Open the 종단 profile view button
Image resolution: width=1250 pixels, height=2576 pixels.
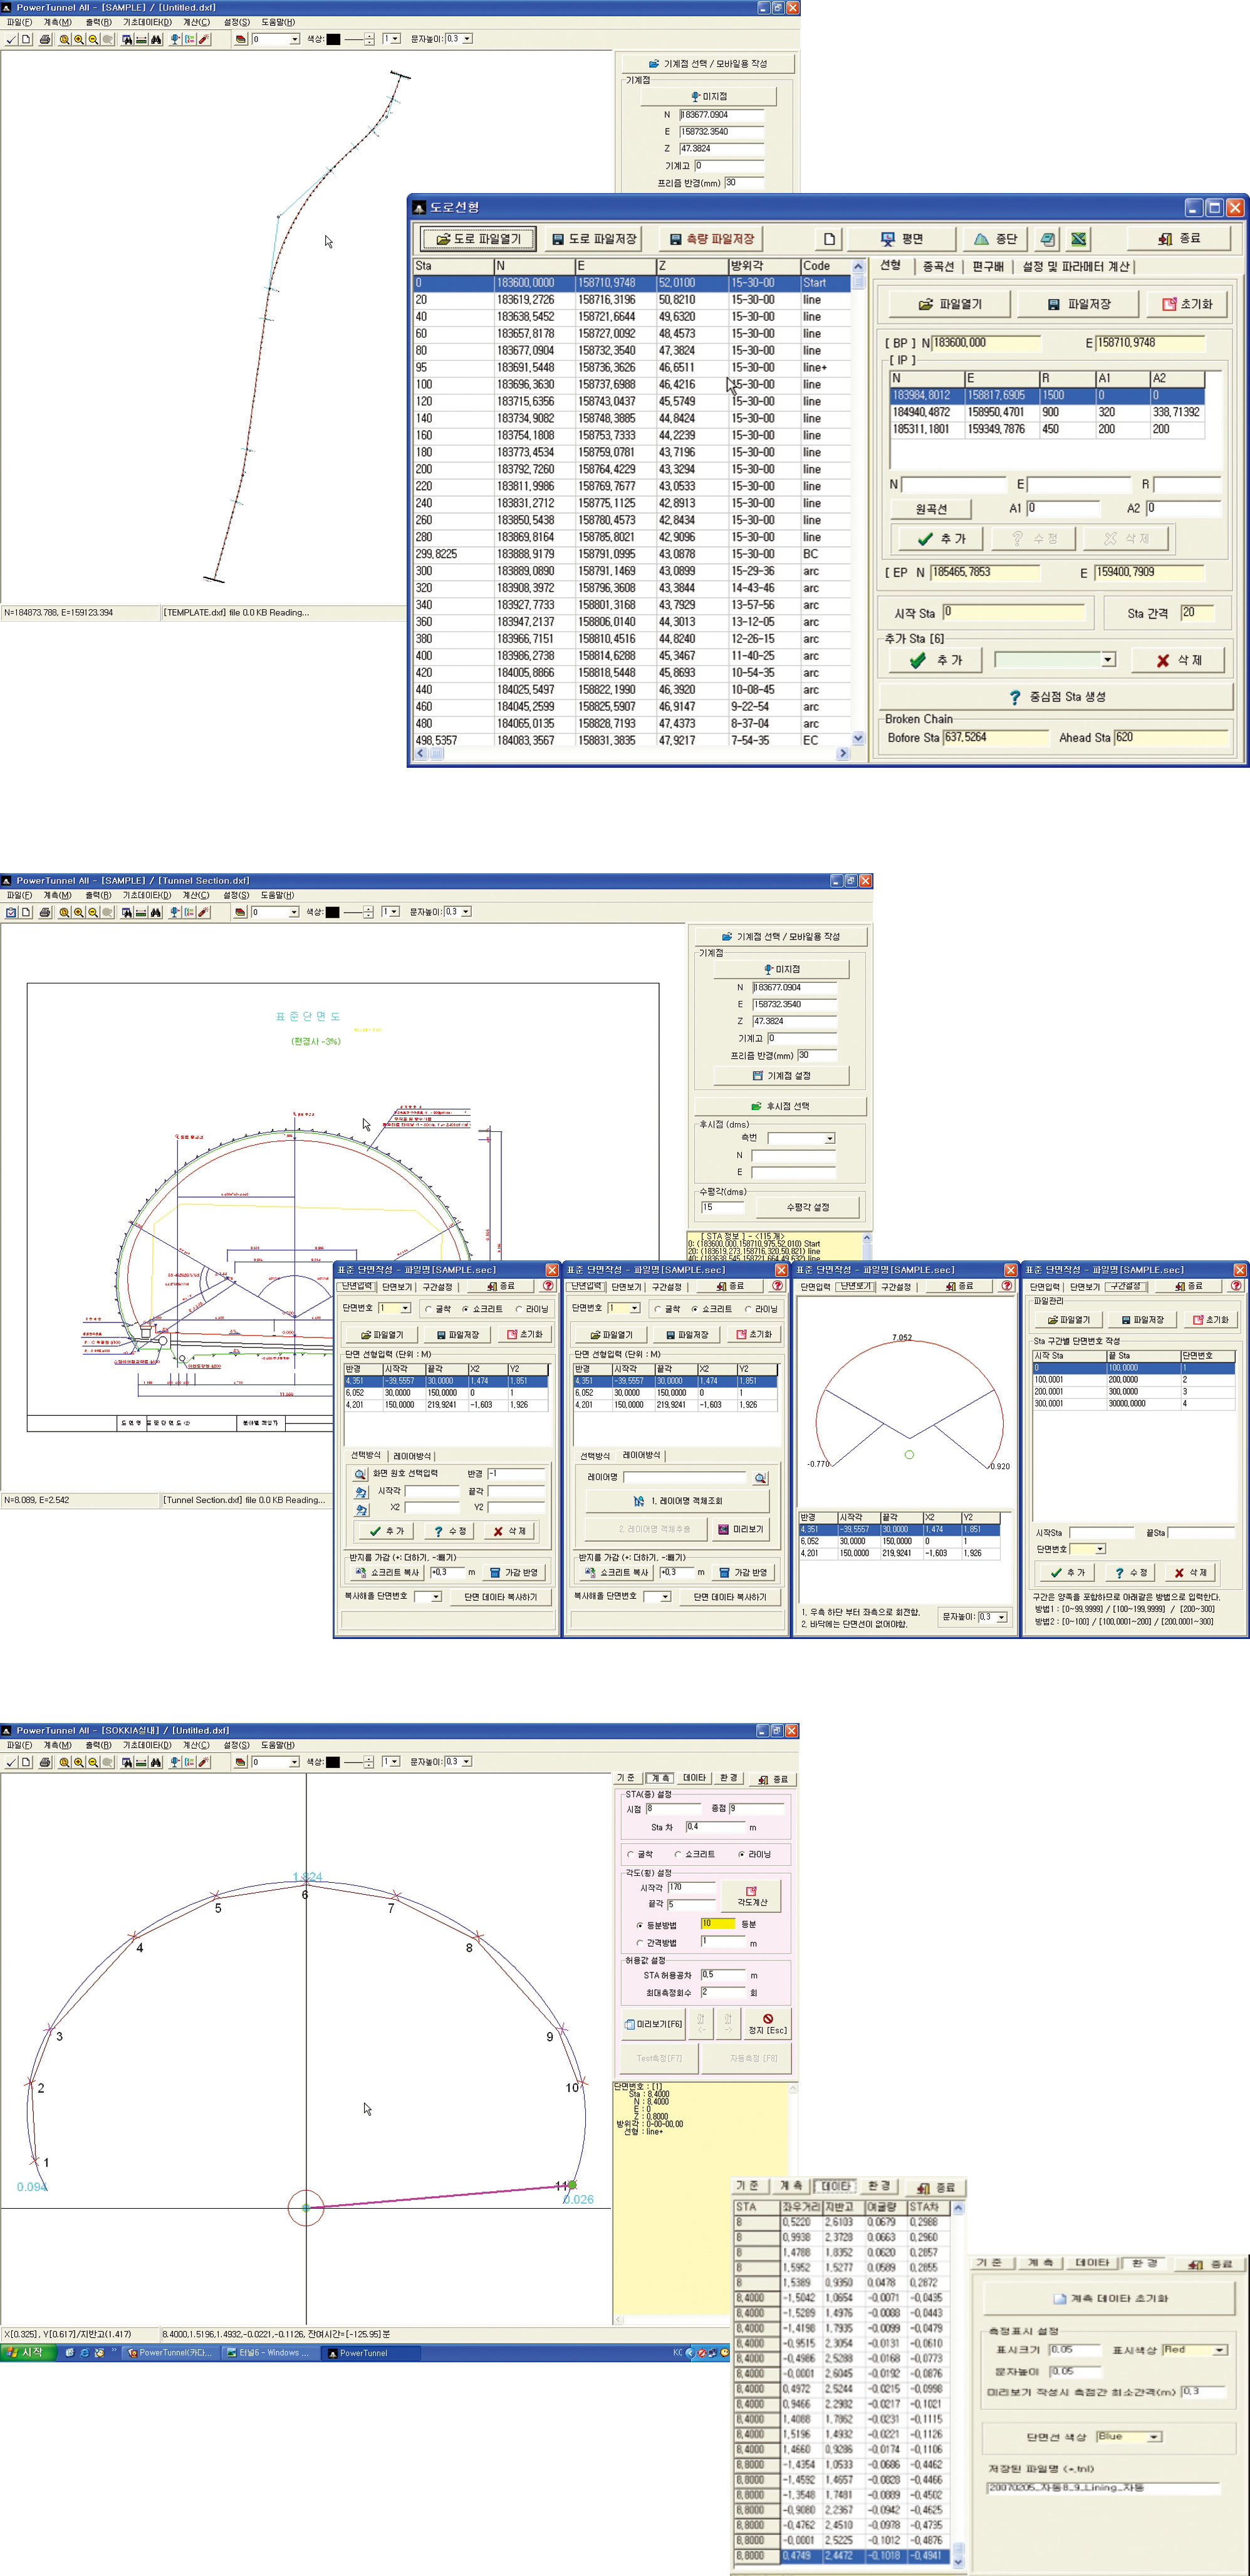pos(996,239)
